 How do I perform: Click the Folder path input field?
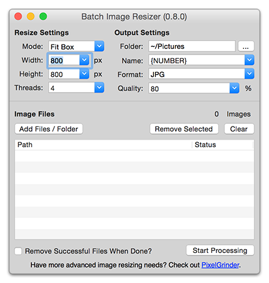tap(192, 46)
